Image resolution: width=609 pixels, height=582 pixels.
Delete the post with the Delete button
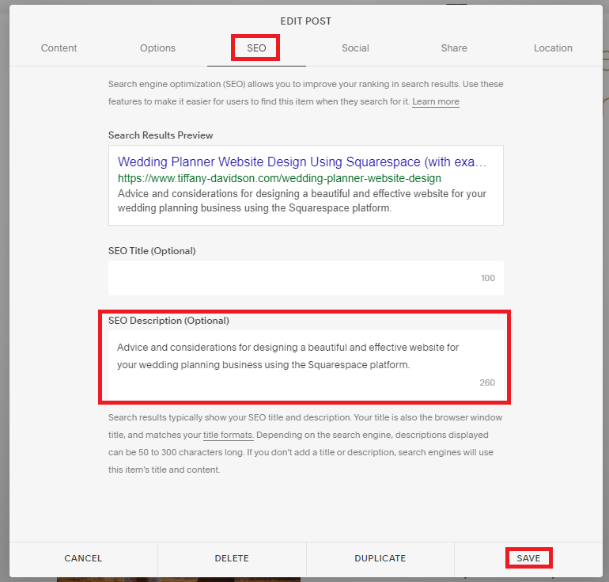232,558
